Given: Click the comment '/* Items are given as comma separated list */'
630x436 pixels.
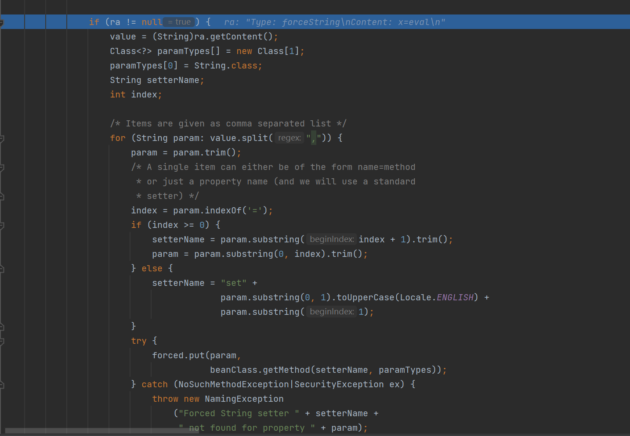Looking at the screenshot, I should click(228, 123).
